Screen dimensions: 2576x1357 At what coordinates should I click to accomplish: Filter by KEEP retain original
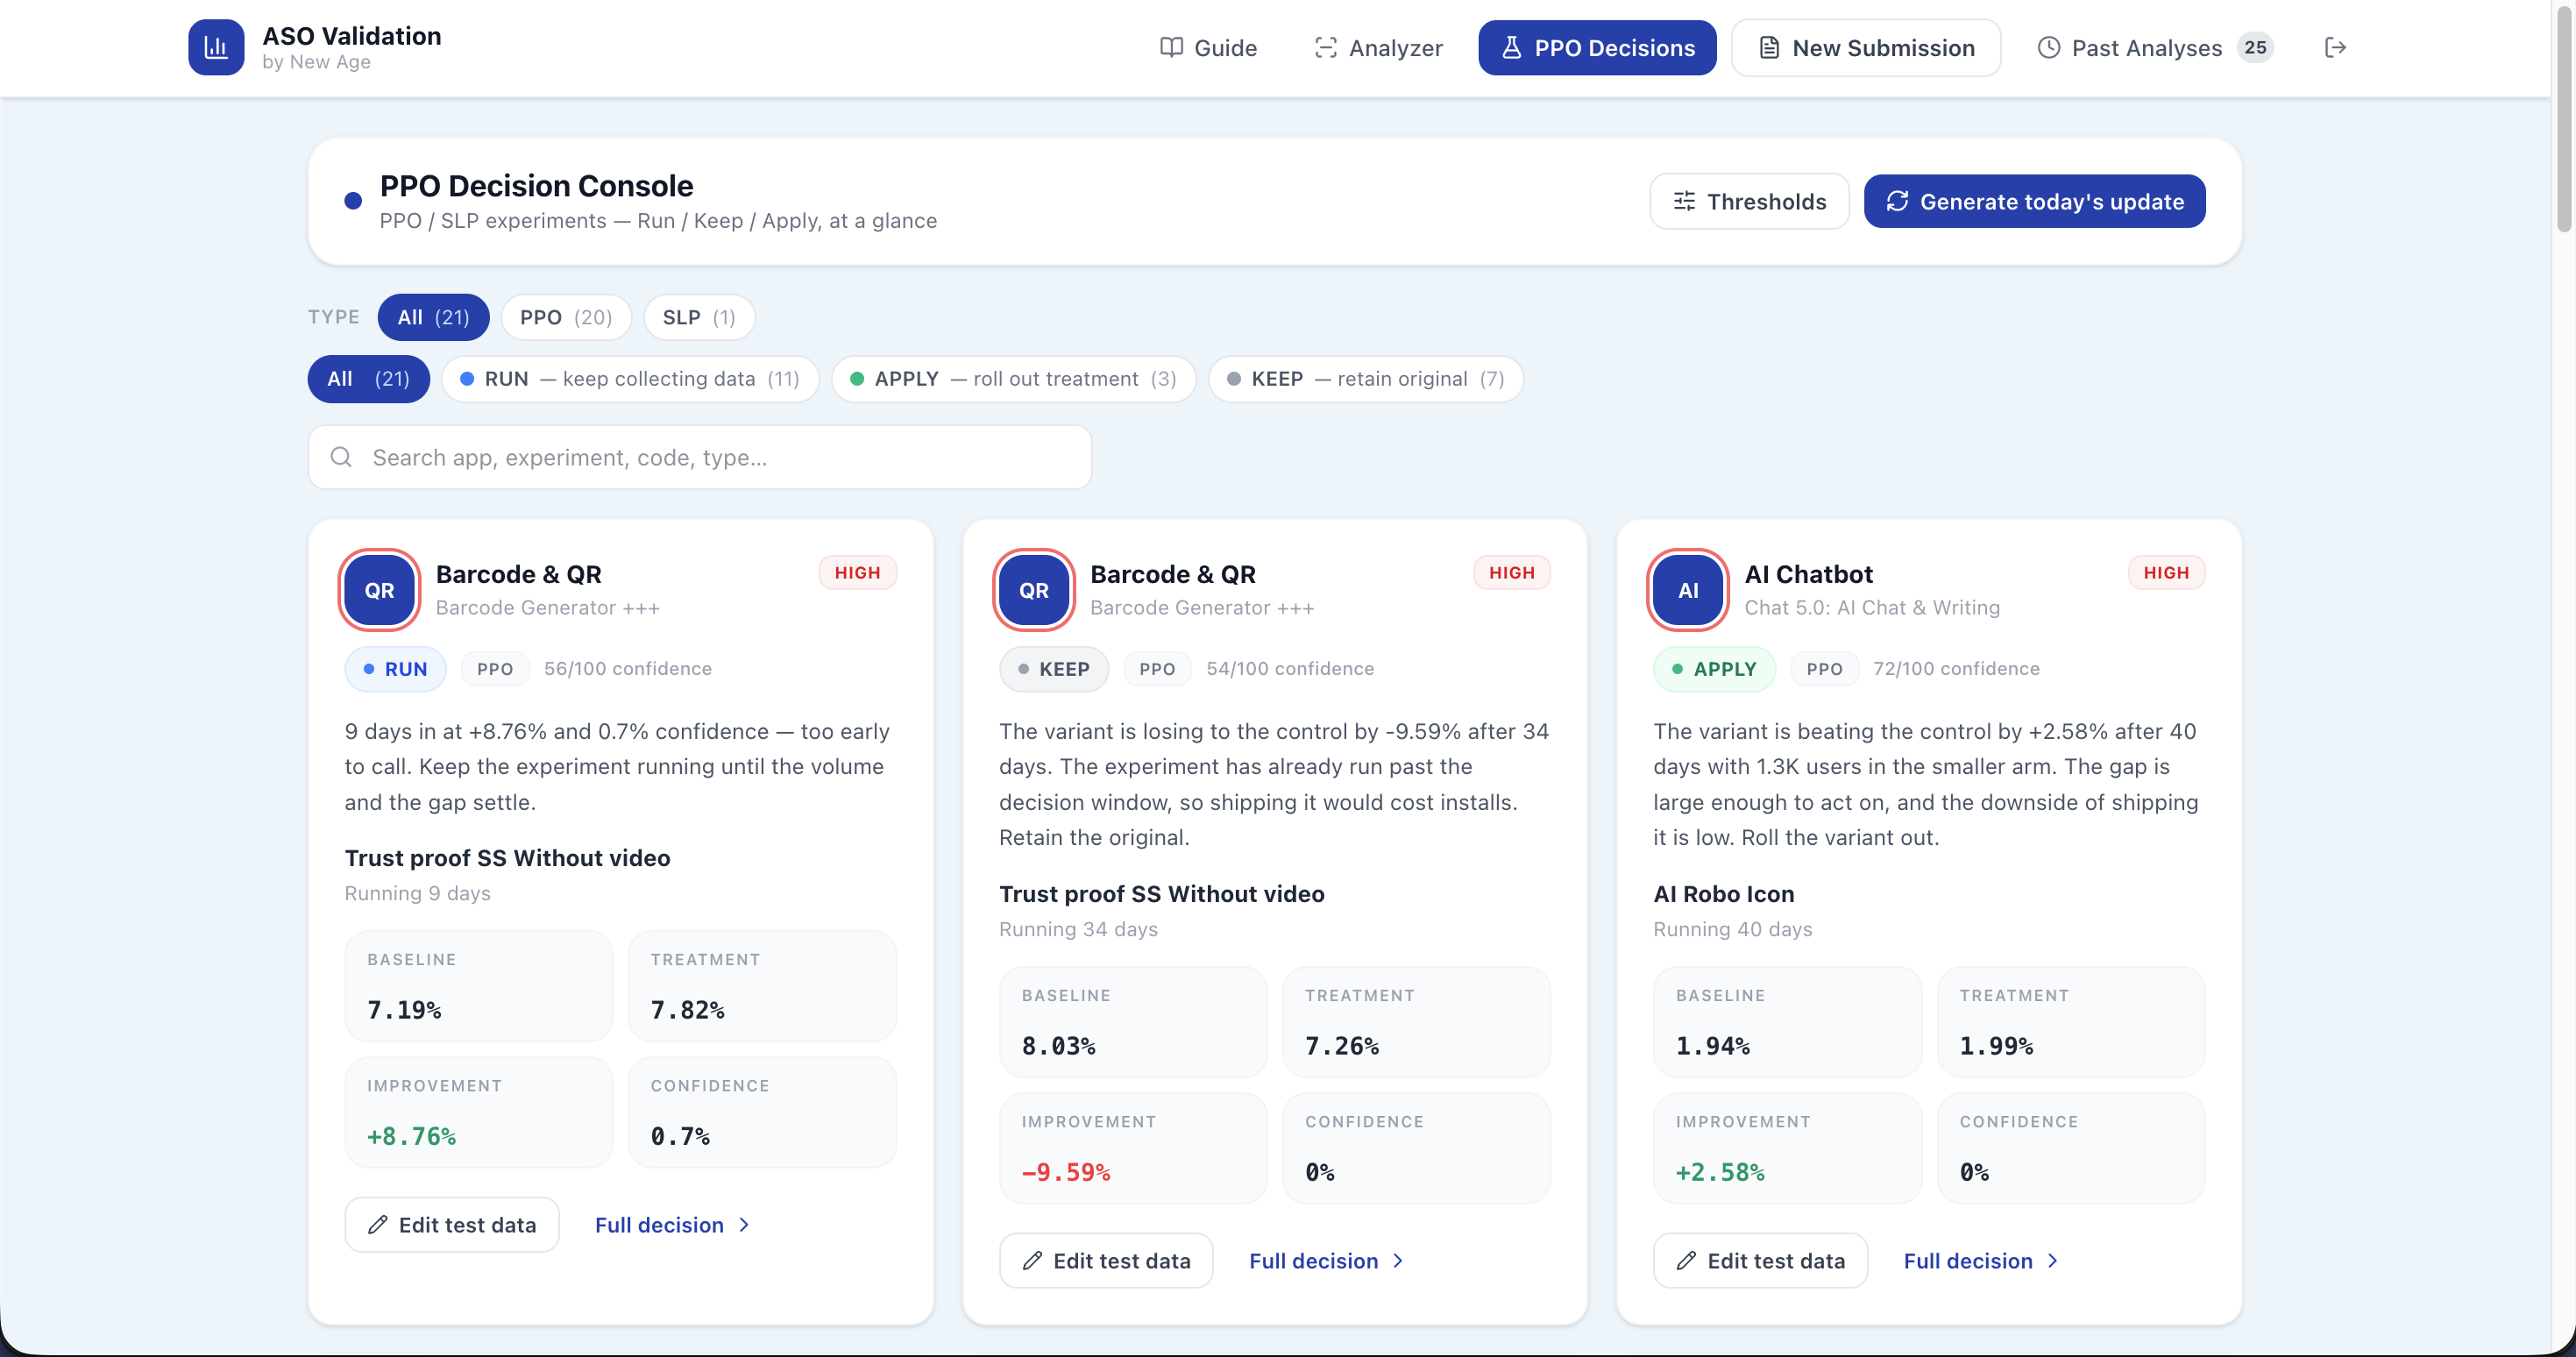tap(1365, 379)
